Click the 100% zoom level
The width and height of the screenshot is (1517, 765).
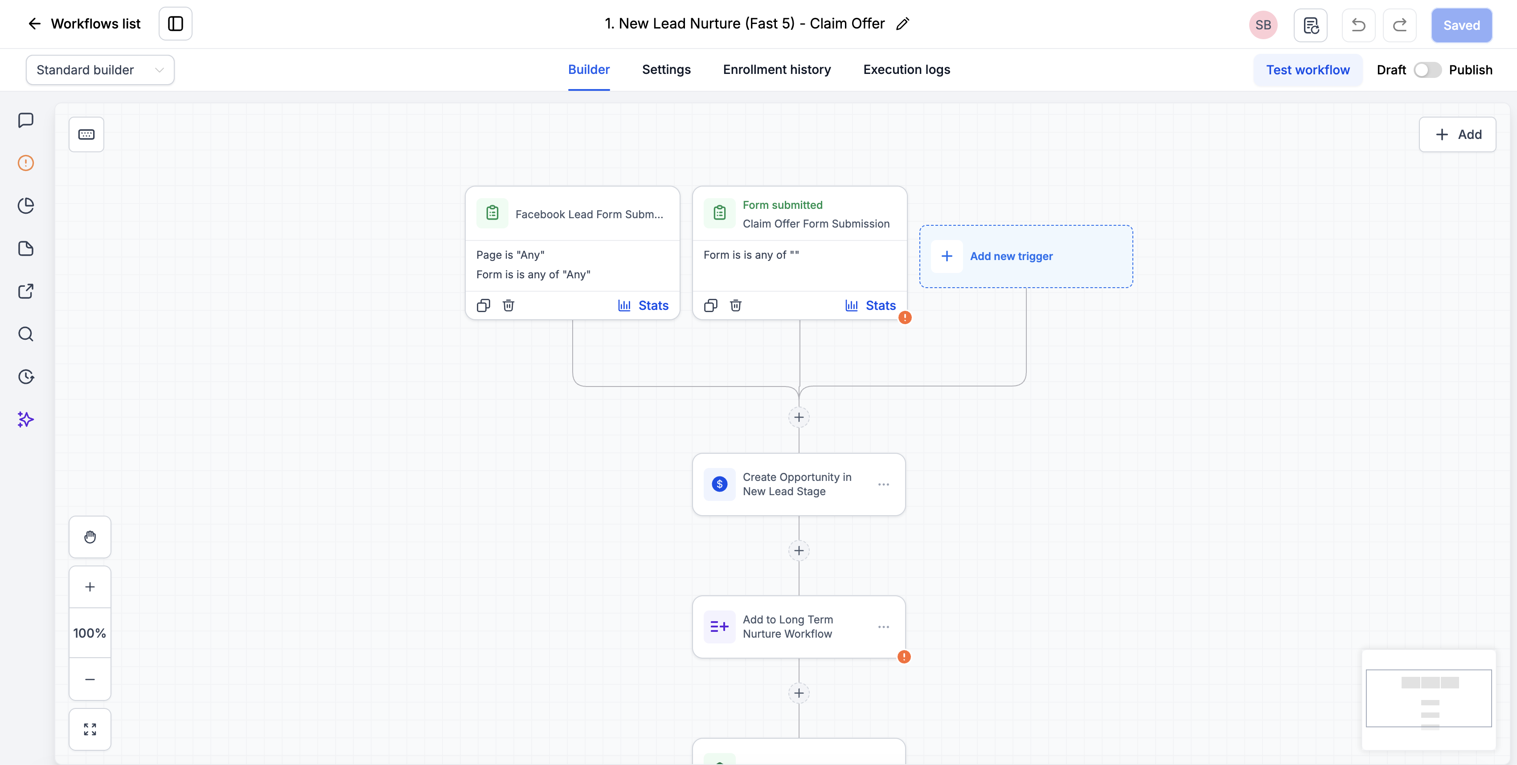tap(90, 633)
